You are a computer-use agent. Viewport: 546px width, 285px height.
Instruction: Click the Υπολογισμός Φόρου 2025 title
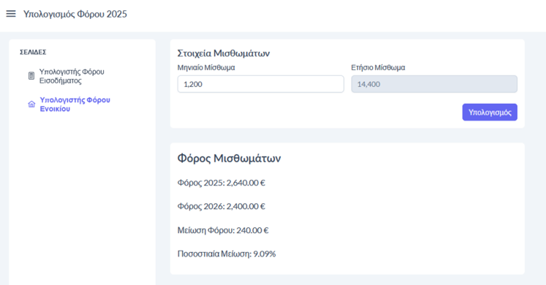(75, 14)
